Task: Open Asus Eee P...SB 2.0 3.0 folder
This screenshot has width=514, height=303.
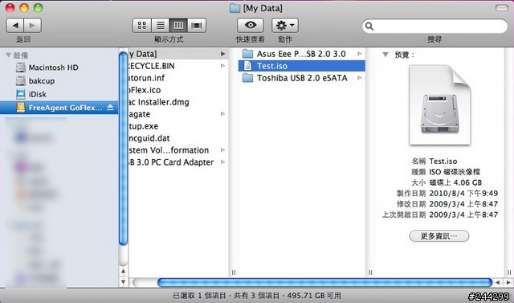Action: [302, 54]
